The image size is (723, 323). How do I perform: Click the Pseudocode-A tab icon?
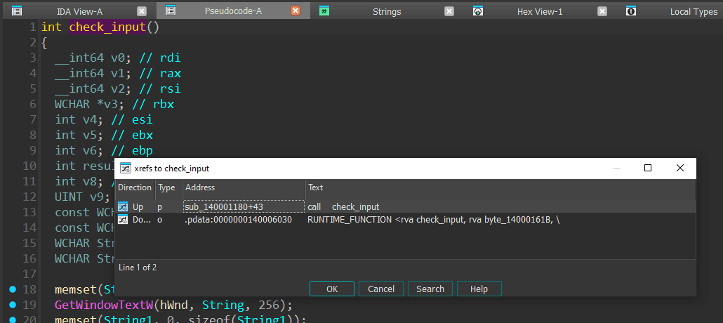[171, 11]
